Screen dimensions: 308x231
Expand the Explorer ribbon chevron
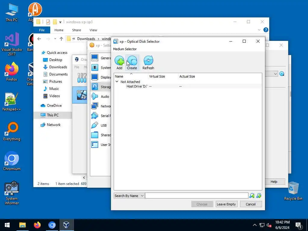[259, 30]
